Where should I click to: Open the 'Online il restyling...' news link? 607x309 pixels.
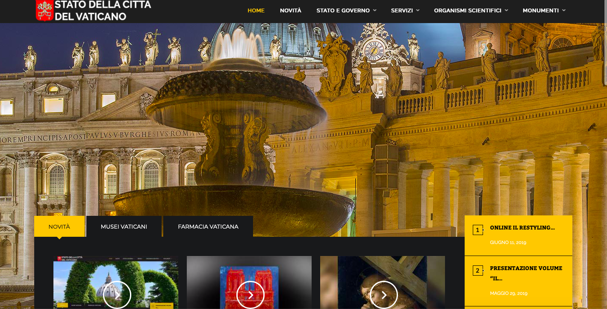[x=522, y=228]
